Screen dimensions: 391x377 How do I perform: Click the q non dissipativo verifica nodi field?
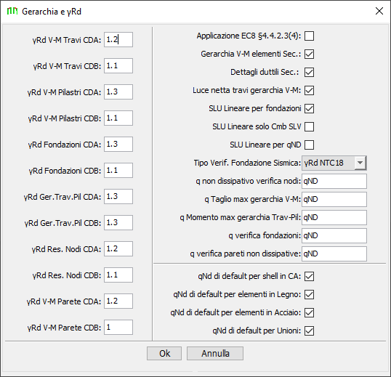pyautogui.click(x=334, y=181)
